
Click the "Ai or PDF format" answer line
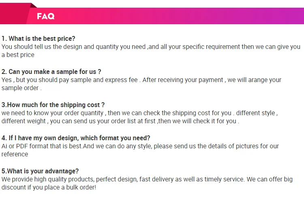[140, 146]
